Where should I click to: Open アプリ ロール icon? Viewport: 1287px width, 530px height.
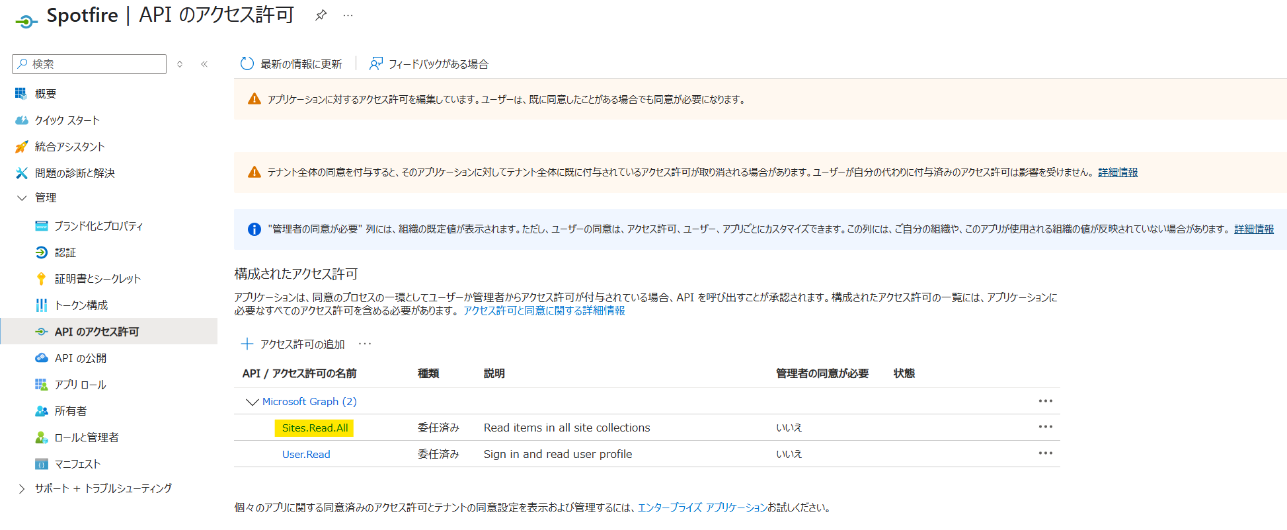[42, 384]
